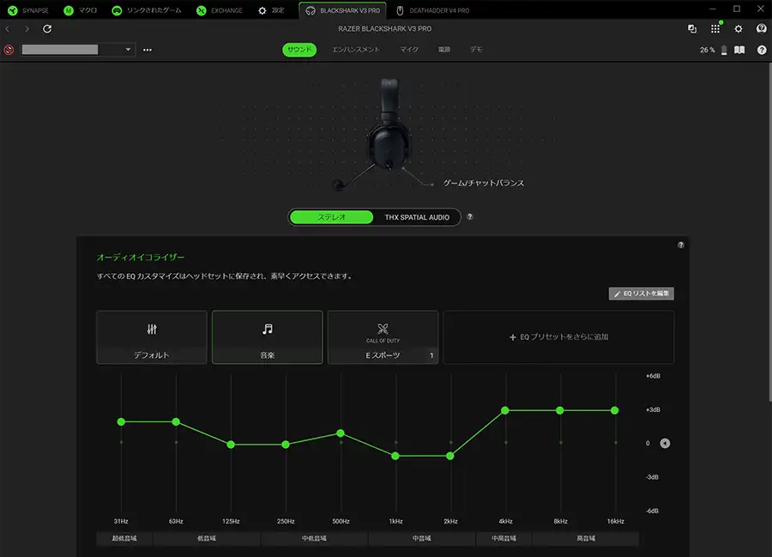Switch to the DEATHADDER V4 PRO device tab
The image size is (772, 557).
point(433,10)
